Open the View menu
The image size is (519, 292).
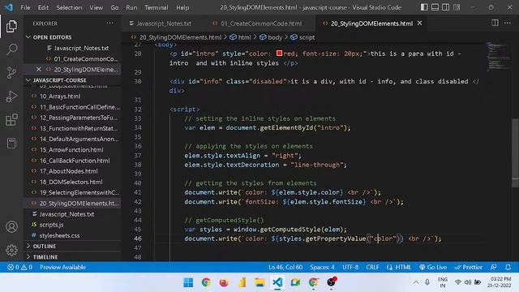[x=96, y=7]
